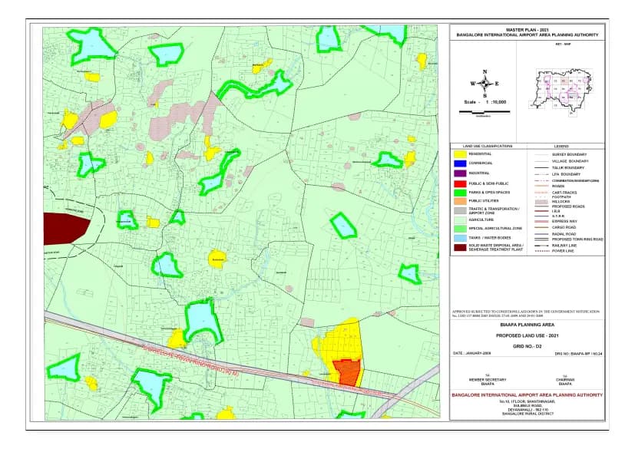Click the 'BIAAPA PLANNING AREA' text
635x449 pixels.
(527, 325)
